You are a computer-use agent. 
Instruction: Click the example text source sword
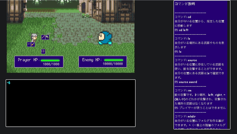tap(188, 82)
